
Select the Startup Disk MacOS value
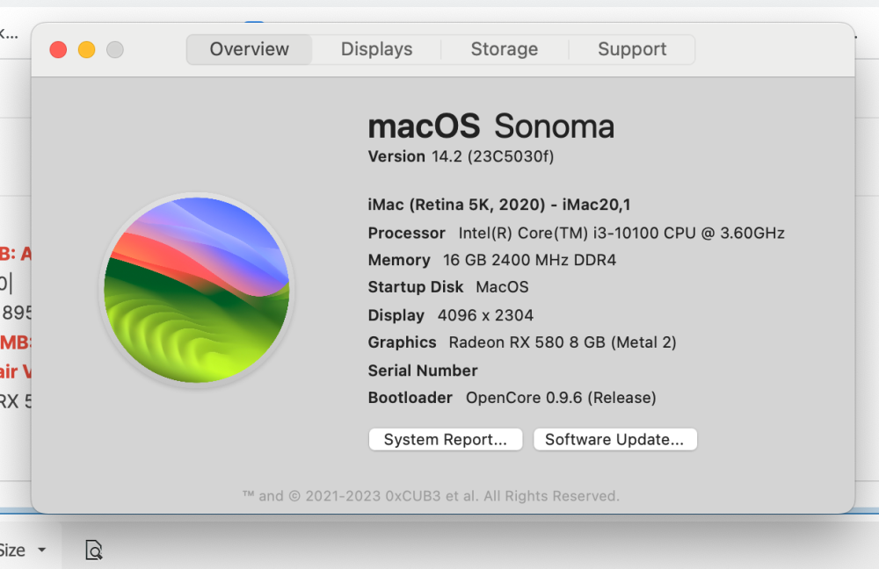pyautogui.click(x=502, y=287)
